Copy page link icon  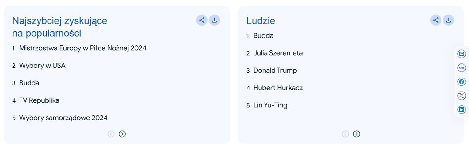point(461,68)
